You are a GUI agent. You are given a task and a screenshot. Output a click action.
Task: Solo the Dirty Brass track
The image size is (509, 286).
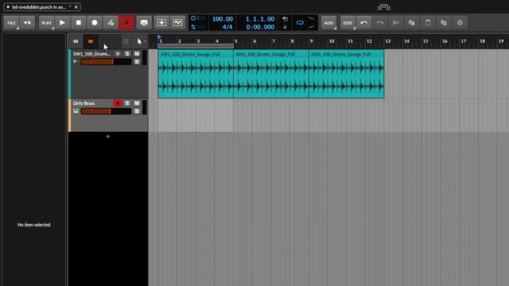pyautogui.click(x=127, y=103)
